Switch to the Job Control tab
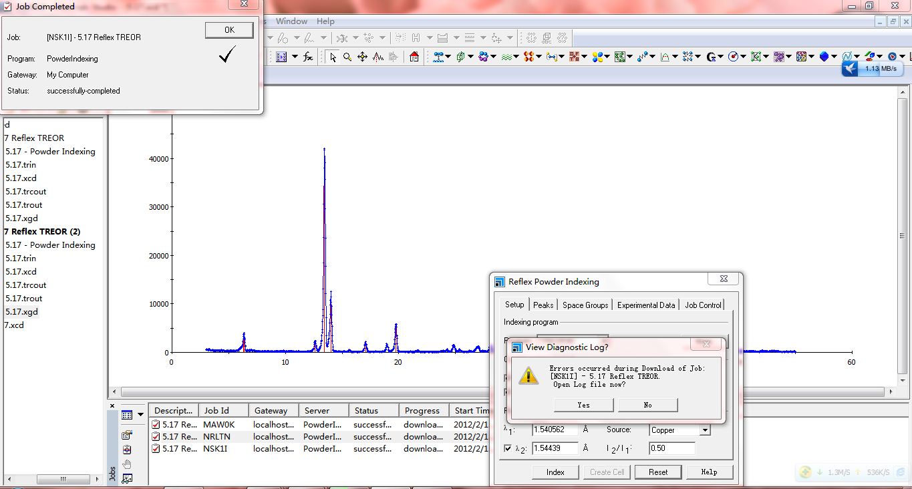 703,305
